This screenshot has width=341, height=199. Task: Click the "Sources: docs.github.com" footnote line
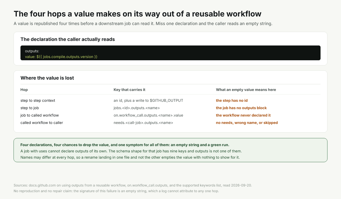(133, 185)
